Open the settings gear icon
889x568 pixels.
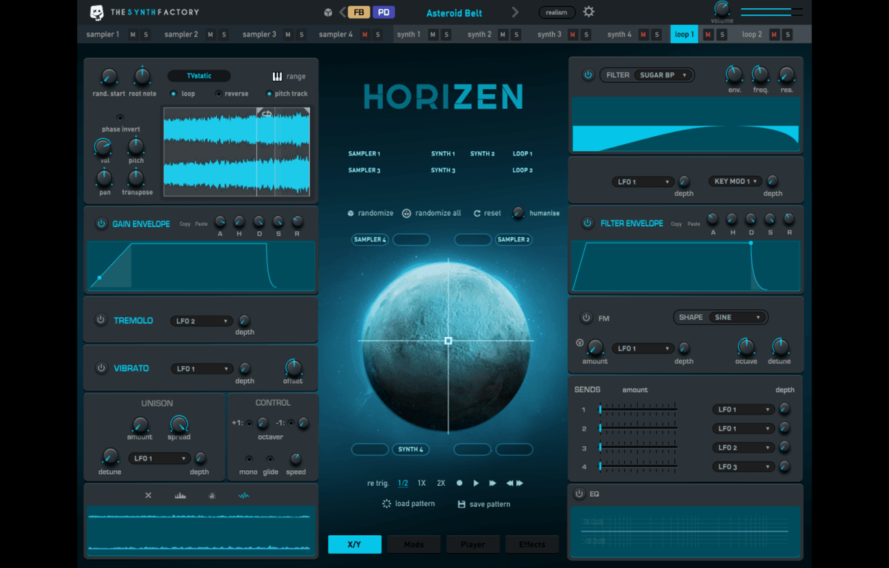(x=588, y=12)
